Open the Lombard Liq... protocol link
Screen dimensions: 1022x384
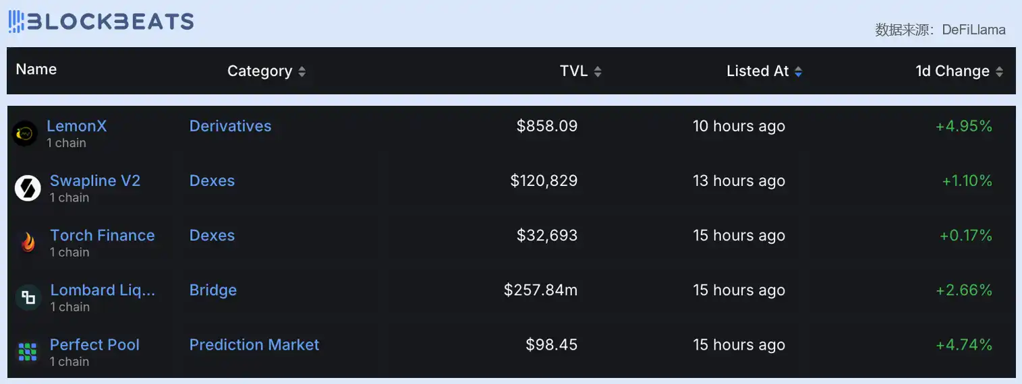(103, 290)
